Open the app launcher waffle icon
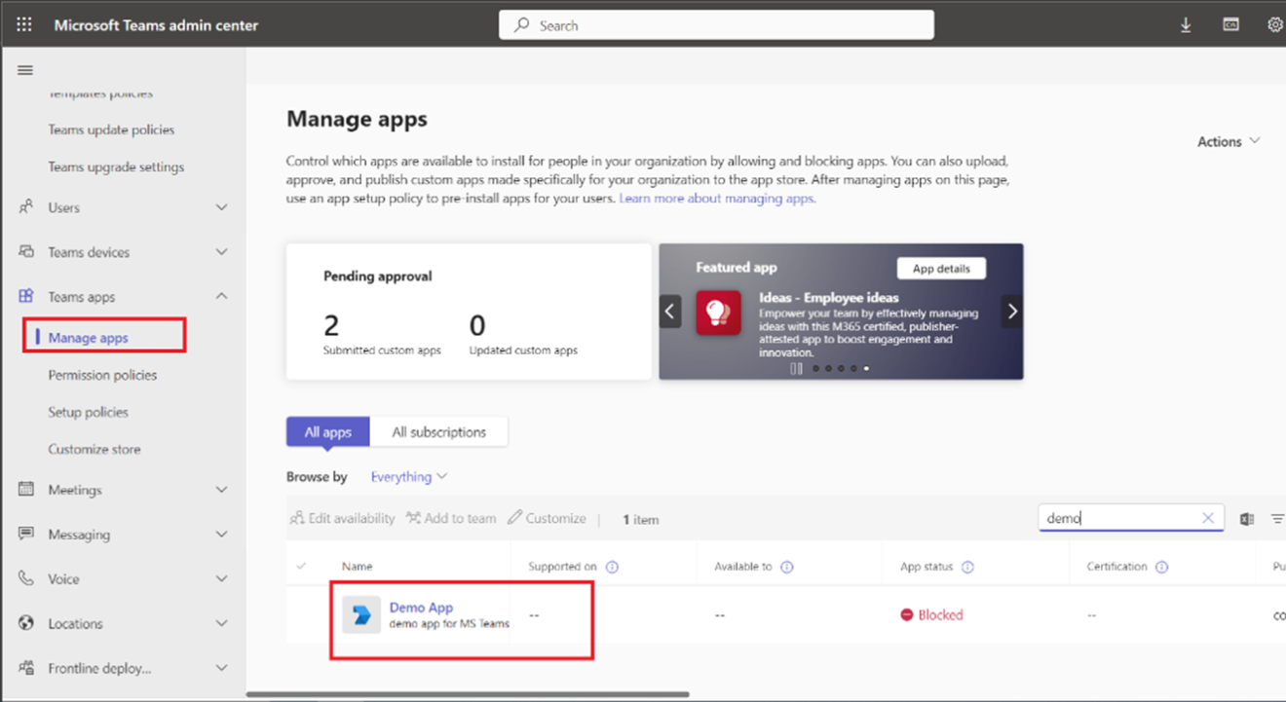This screenshot has height=702, width=1286. tap(24, 24)
